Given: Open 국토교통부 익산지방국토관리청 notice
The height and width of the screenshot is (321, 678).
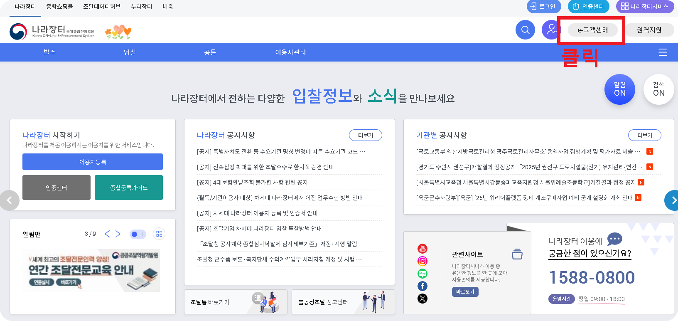Looking at the screenshot, I should click(x=528, y=151).
